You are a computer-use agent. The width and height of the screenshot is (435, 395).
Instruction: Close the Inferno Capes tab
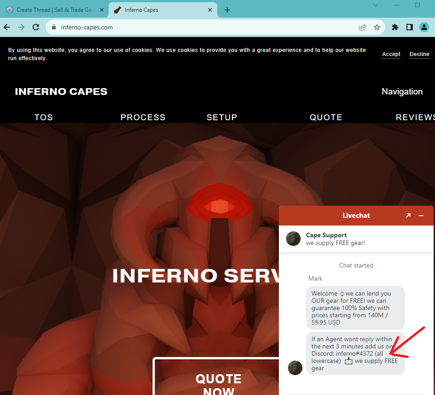(x=210, y=10)
